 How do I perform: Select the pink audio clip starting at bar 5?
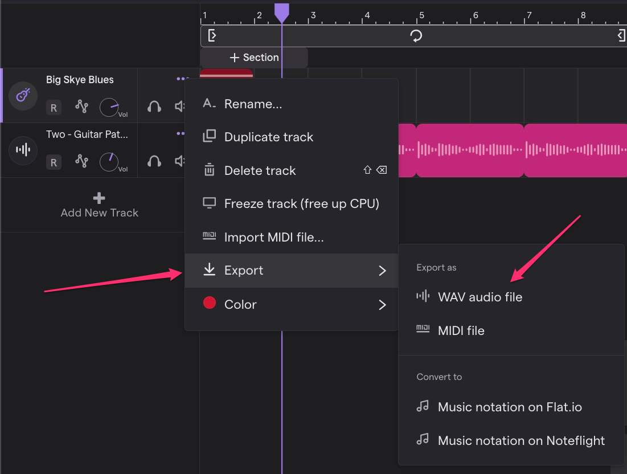pyautogui.click(x=470, y=150)
